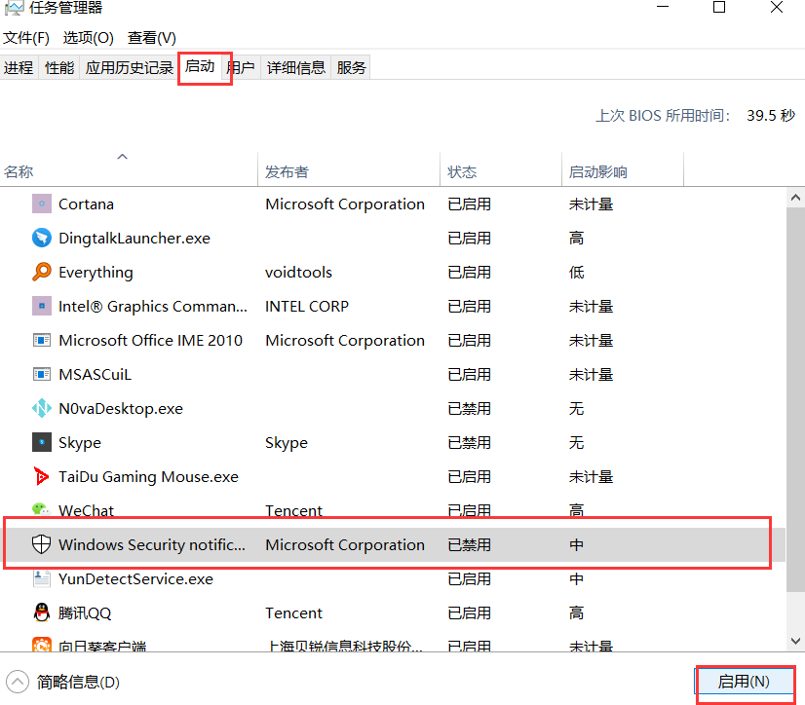Select the TaiDu Gaming Mouse icon

tap(41, 477)
